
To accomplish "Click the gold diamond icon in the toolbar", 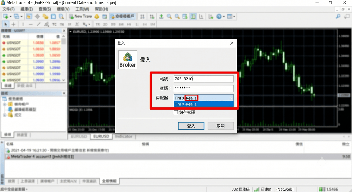I will click(97, 17).
